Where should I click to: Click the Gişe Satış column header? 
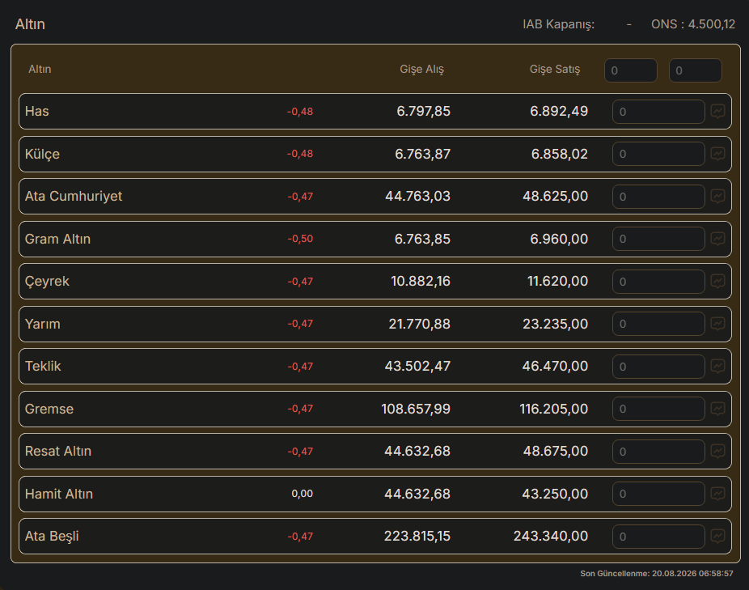555,70
